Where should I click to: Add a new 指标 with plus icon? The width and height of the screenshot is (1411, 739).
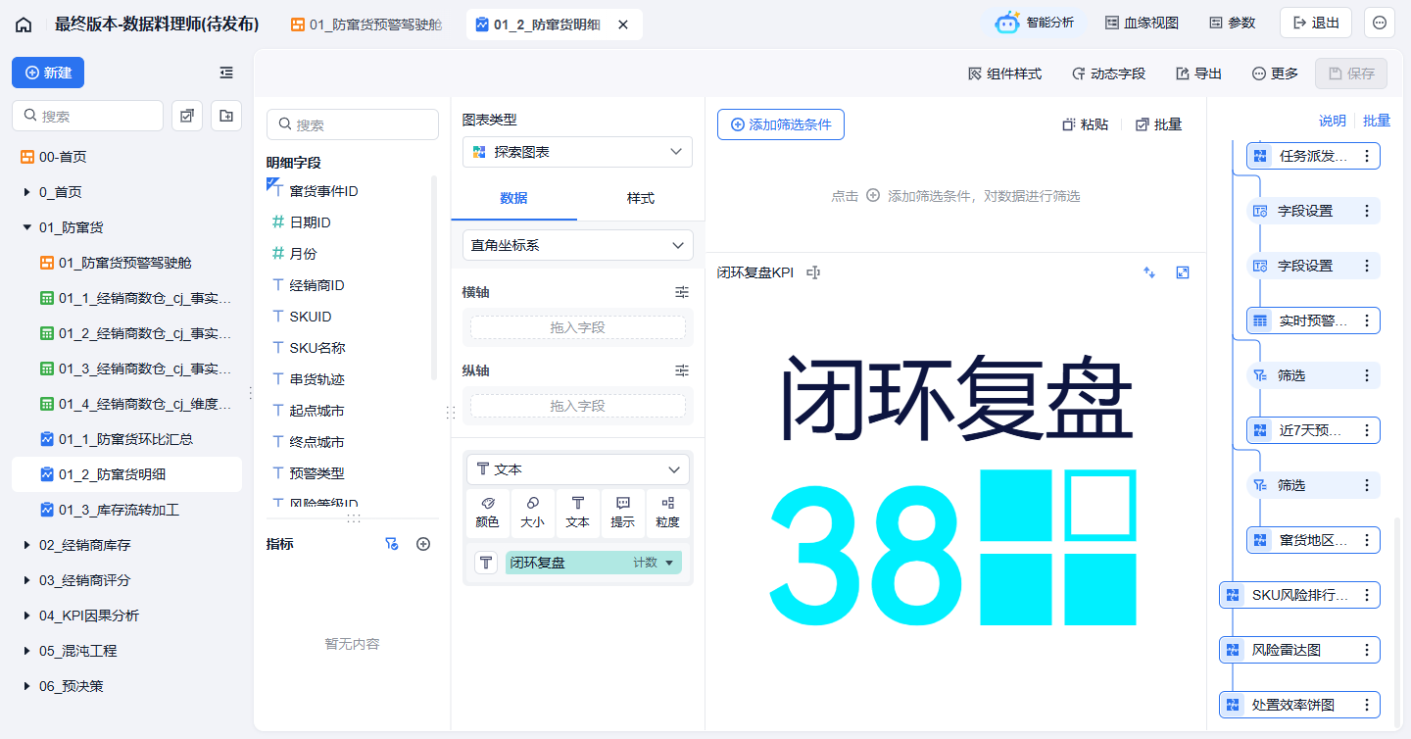(423, 544)
